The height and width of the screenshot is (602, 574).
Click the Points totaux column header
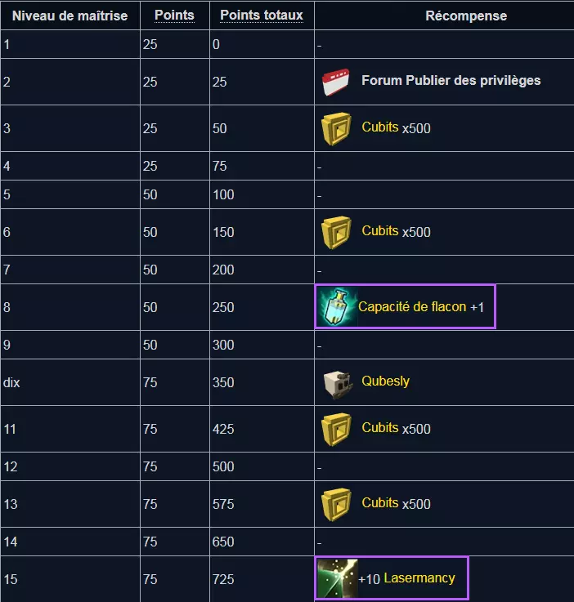[262, 16]
